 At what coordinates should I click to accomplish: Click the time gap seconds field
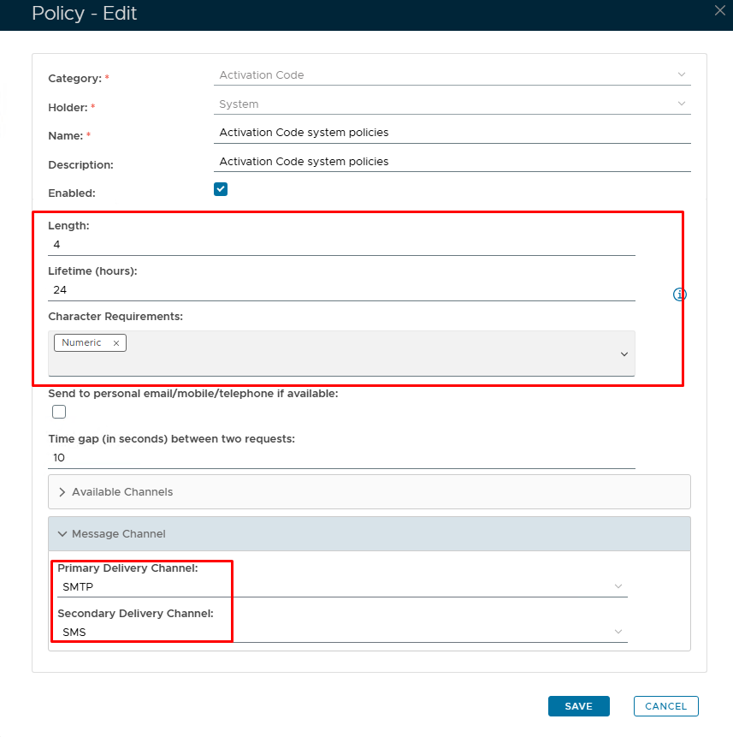(342, 458)
